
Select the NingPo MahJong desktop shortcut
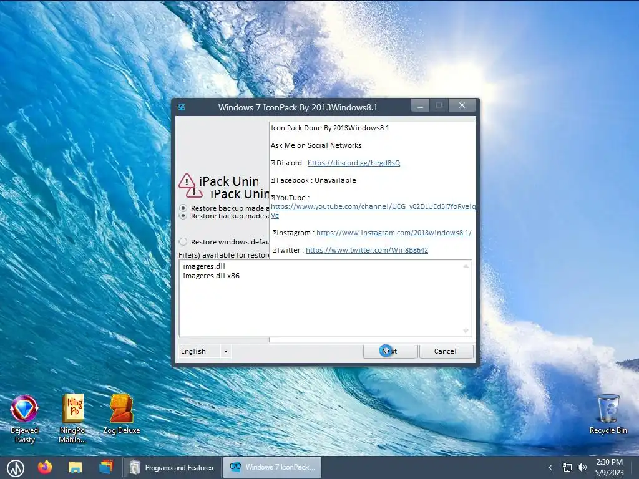[72, 419]
